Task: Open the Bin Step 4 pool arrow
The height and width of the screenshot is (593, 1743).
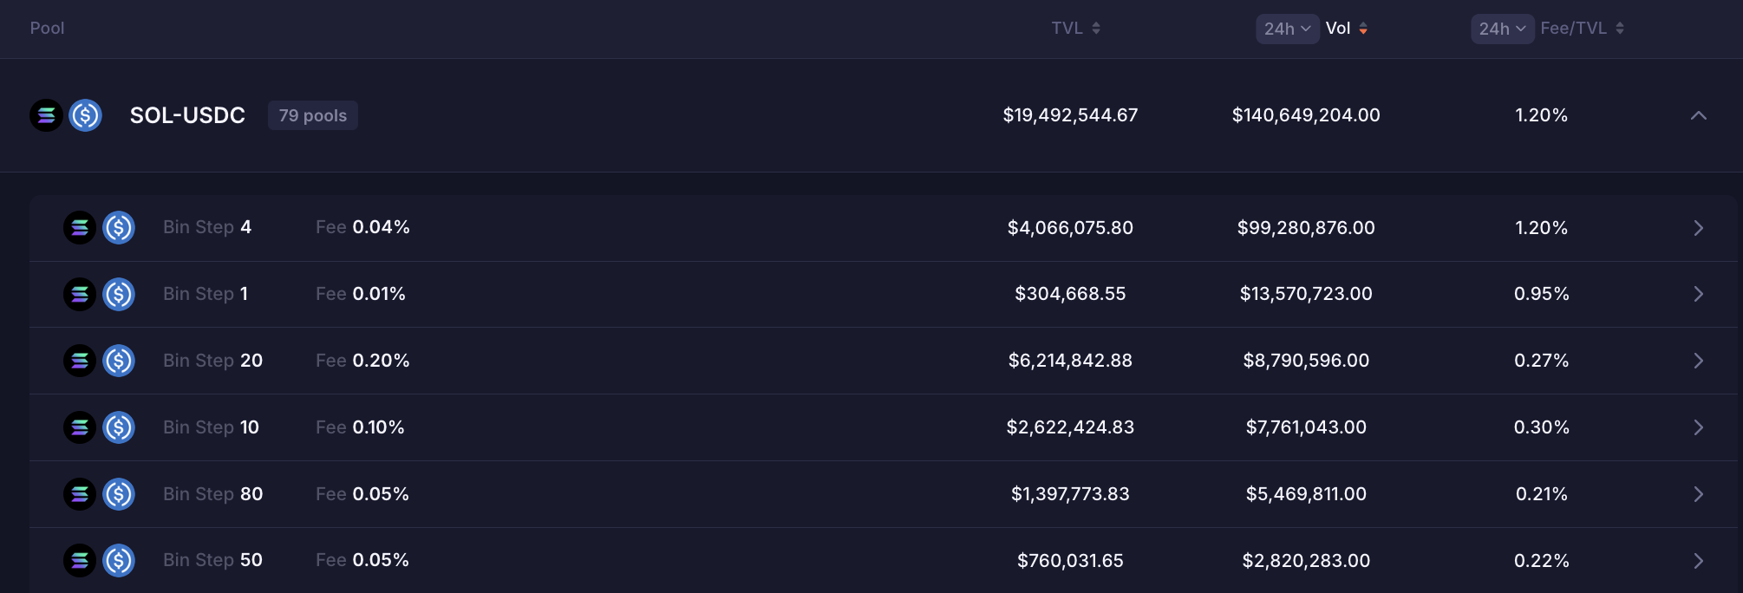Action: (x=1698, y=228)
